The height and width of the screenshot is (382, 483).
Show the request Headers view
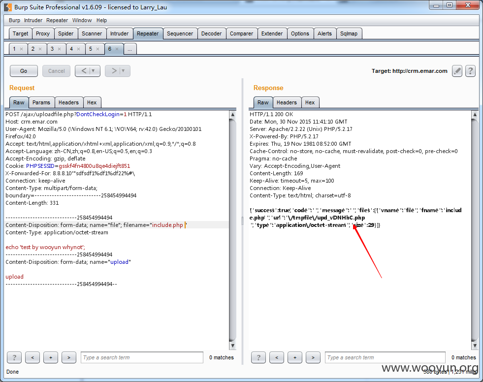[x=68, y=102]
